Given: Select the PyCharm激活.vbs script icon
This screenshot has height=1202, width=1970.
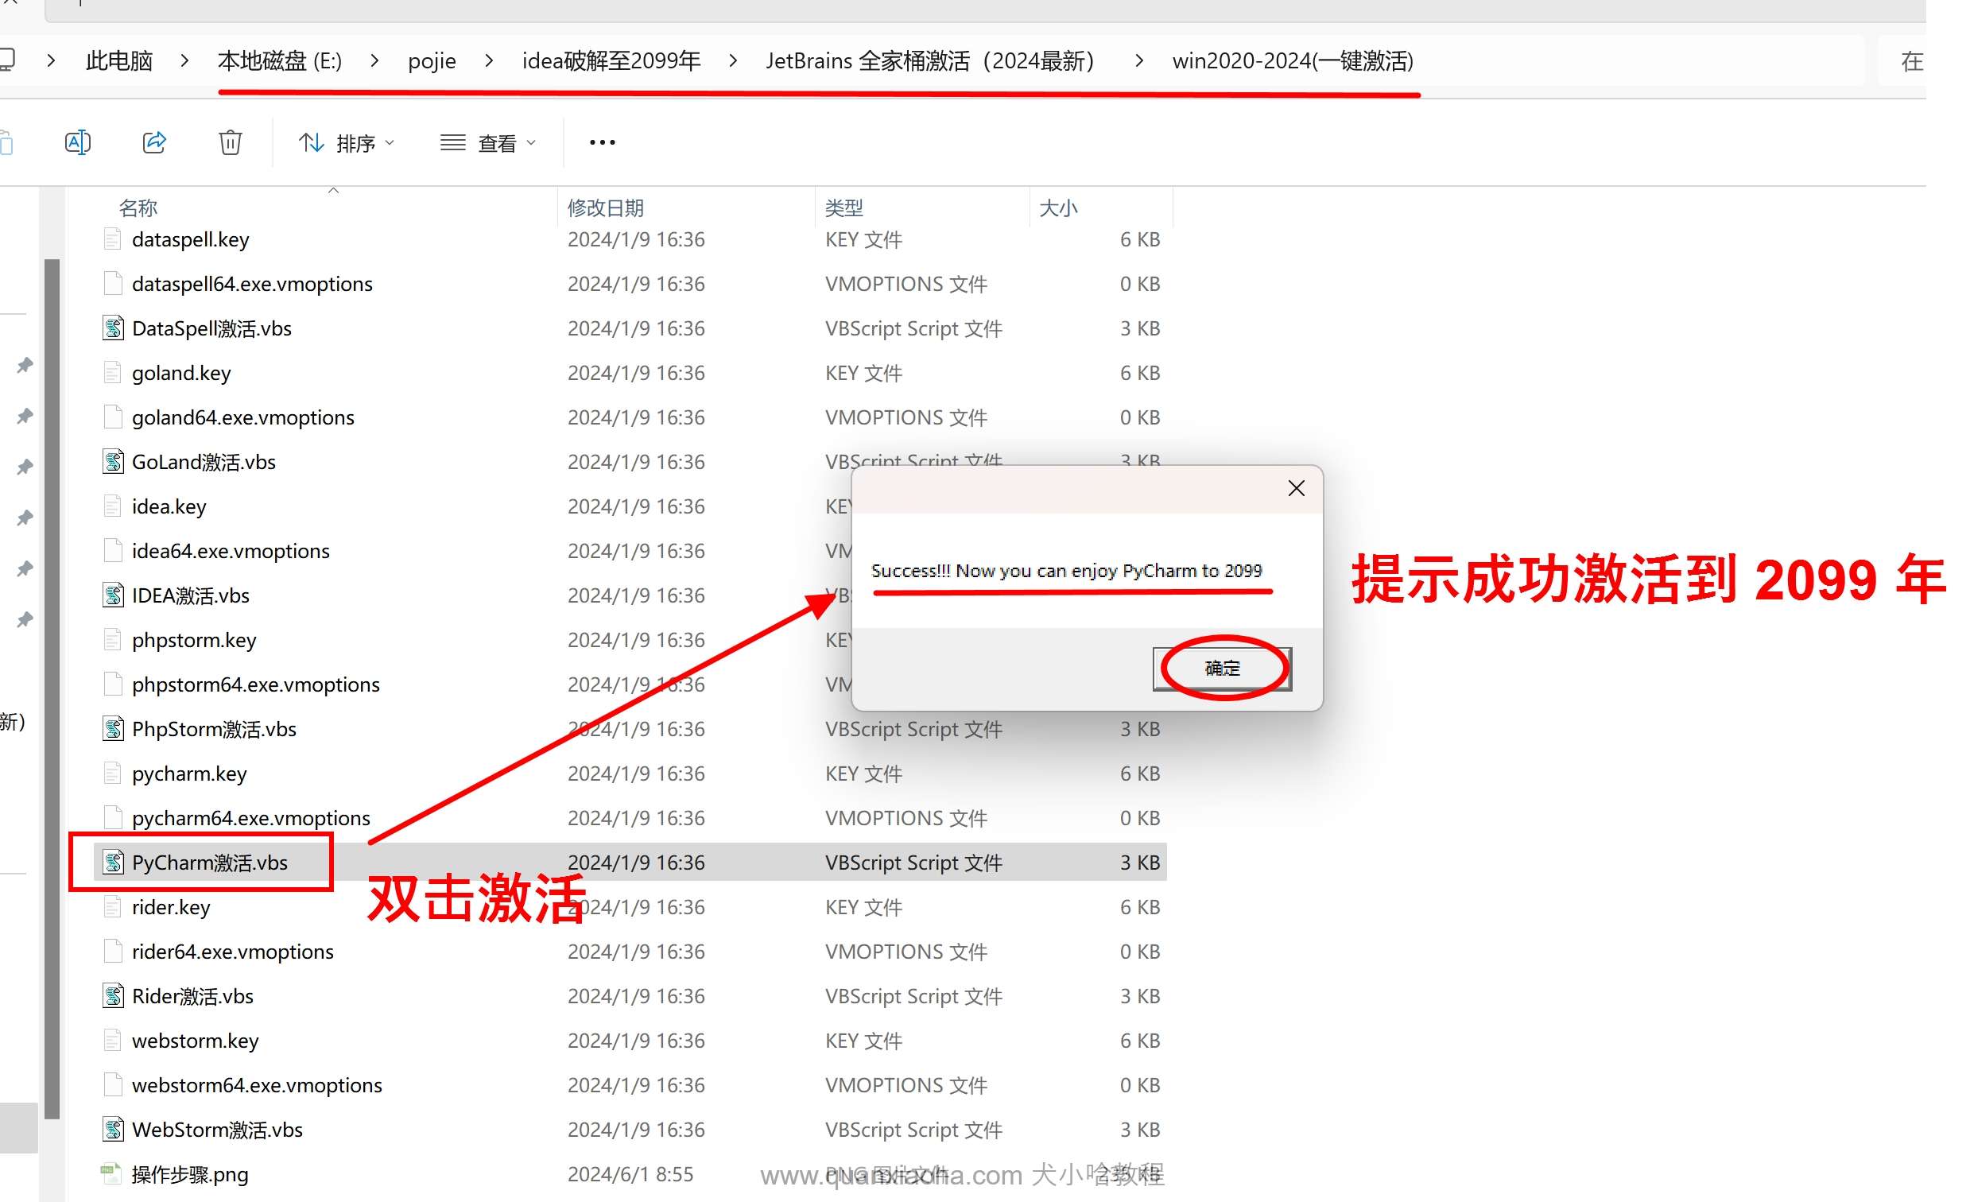Looking at the screenshot, I should click(x=113, y=862).
